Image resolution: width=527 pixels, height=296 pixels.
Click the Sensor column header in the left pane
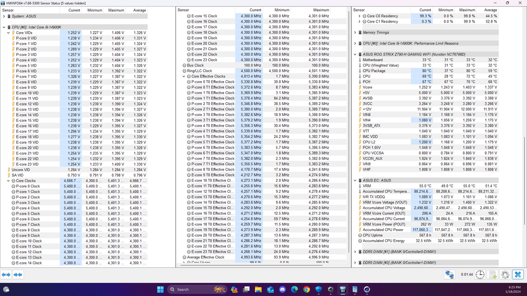(30, 10)
